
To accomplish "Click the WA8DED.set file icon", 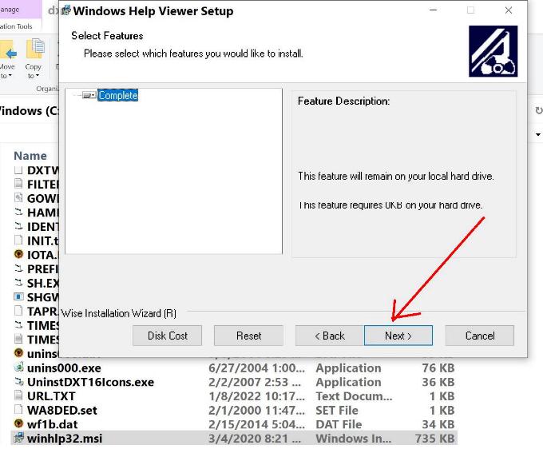I will (18, 410).
